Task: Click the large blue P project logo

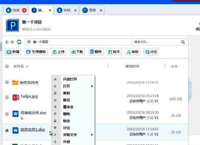Action: 13,25
